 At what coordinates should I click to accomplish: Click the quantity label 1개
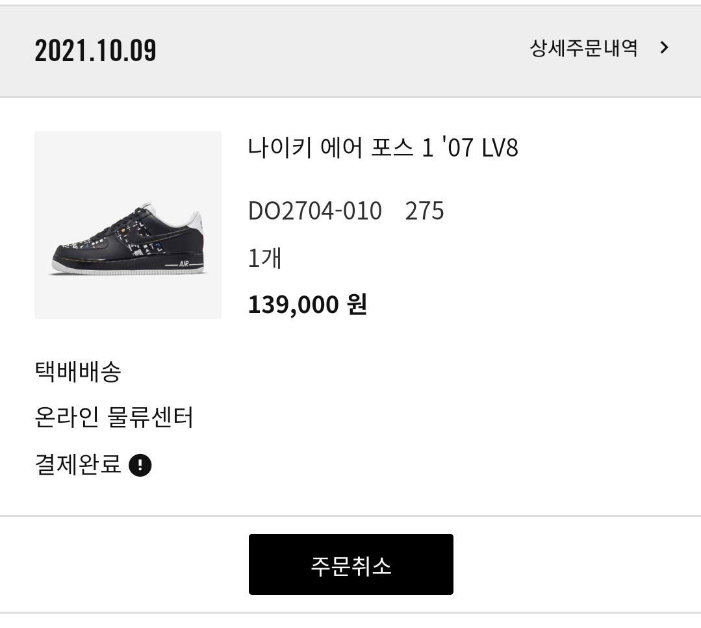[x=264, y=258]
